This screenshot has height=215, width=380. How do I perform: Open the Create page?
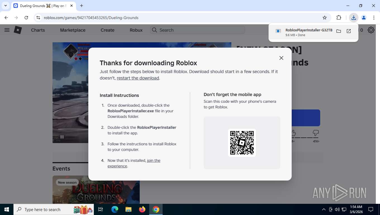(108, 30)
